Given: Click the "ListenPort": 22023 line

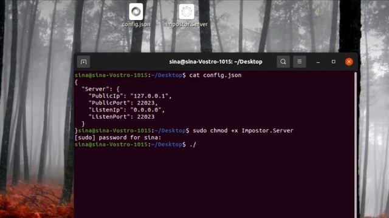Looking at the screenshot, I should click(x=122, y=117).
